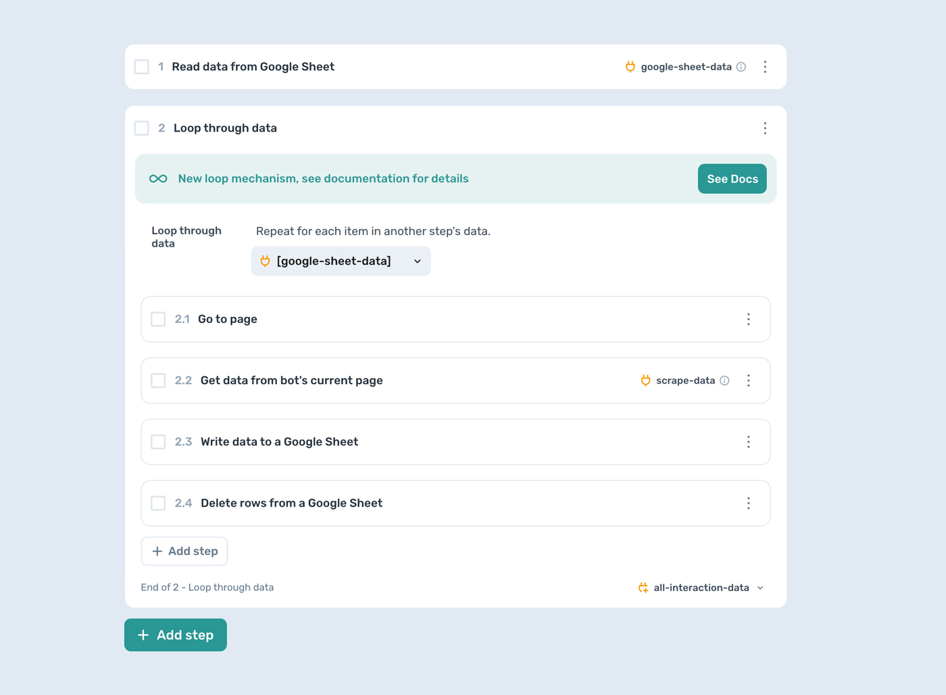
Task: Expand the all-interaction-data chevron
Action: 761,588
